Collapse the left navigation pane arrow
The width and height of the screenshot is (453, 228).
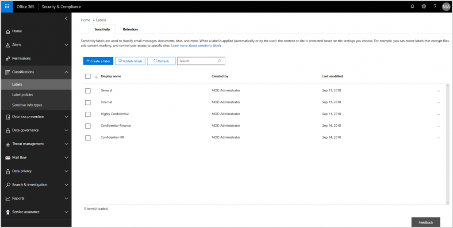tap(66, 19)
